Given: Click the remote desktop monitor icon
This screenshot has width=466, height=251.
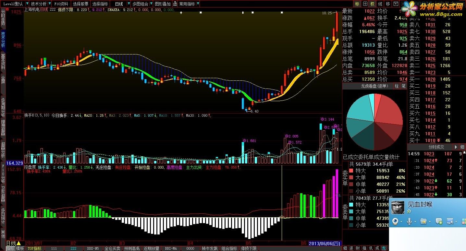Looking at the screenshot, I should pyautogui.click(x=450, y=221).
